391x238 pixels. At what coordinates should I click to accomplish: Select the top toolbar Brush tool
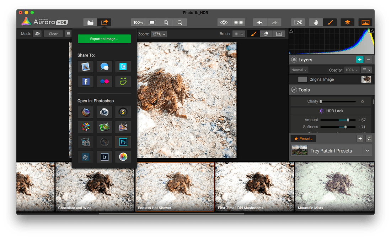pyautogui.click(x=330, y=22)
